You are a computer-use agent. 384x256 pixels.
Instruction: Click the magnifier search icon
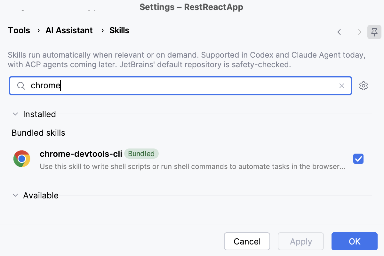(21, 86)
